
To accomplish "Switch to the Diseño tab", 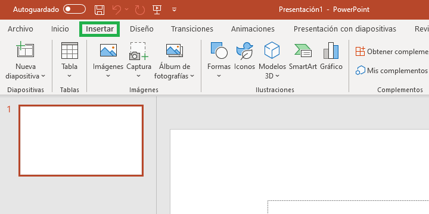I will pyautogui.click(x=141, y=29).
